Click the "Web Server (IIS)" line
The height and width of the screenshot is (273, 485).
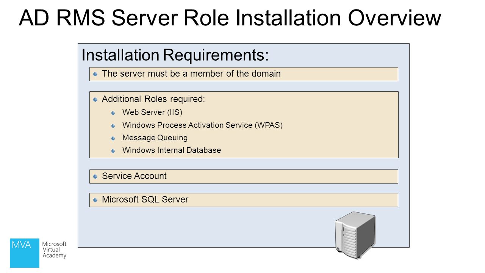[152, 113]
